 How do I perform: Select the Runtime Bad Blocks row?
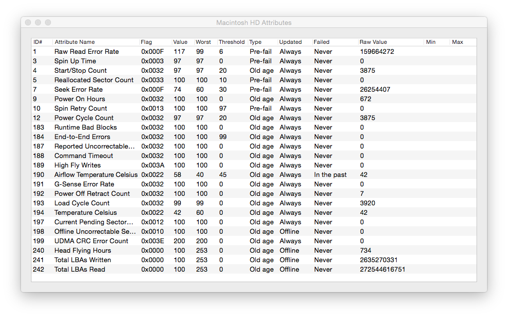[x=254, y=127]
